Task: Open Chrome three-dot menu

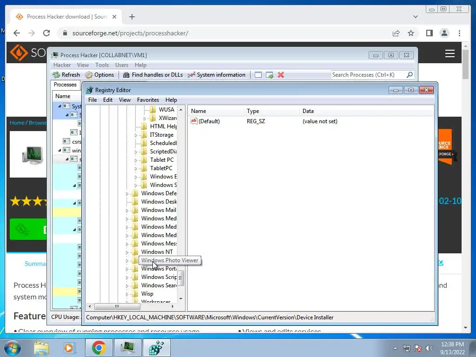Action: click(x=459, y=33)
